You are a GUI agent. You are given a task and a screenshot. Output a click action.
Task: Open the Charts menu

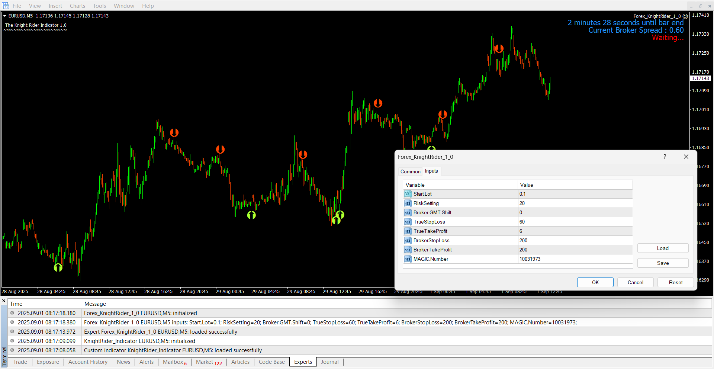pyautogui.click(x=77, y=6)
